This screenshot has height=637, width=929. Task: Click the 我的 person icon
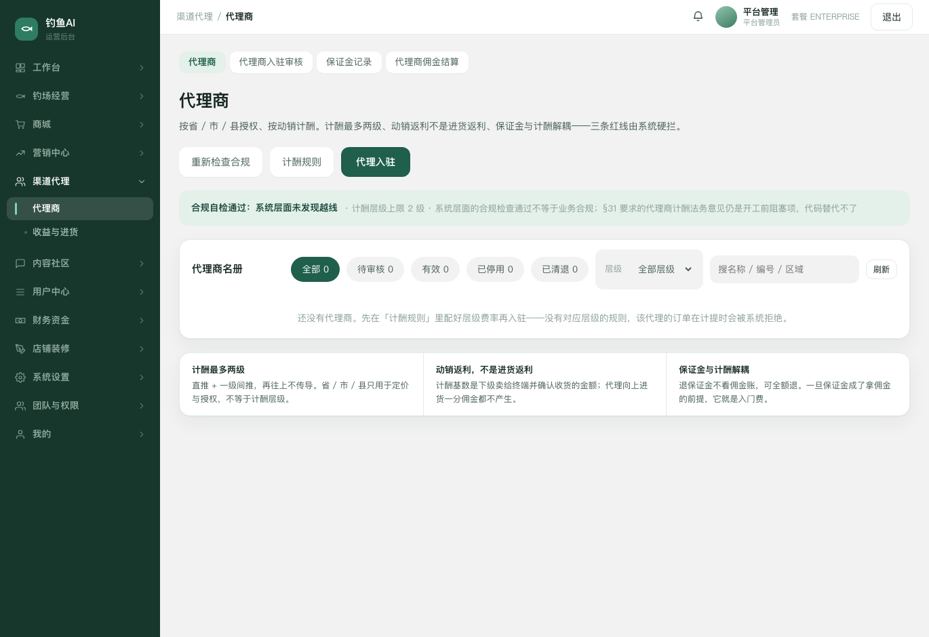click(20, 434)
